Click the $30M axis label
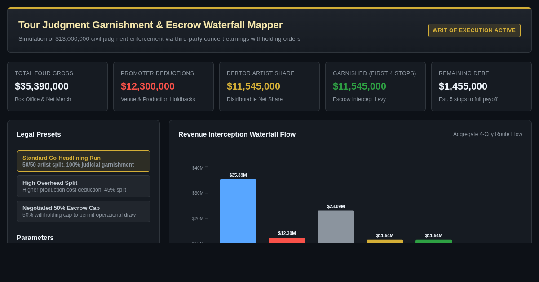539x282 pixels. point(198,193)
